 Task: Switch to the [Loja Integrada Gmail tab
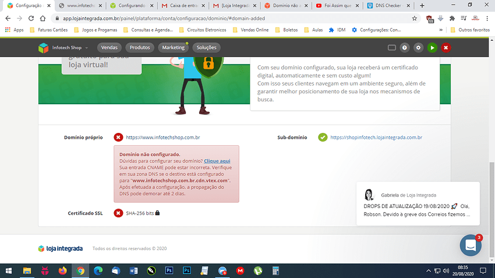[235, 5]
